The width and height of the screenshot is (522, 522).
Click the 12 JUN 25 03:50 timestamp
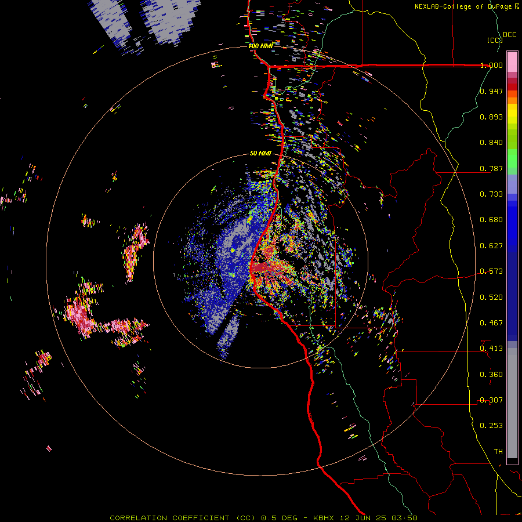pyautogui.click(x=378, y=518)
